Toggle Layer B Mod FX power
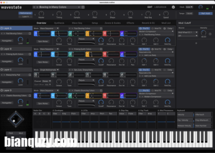The image size is (215, 153). (153, 49)
